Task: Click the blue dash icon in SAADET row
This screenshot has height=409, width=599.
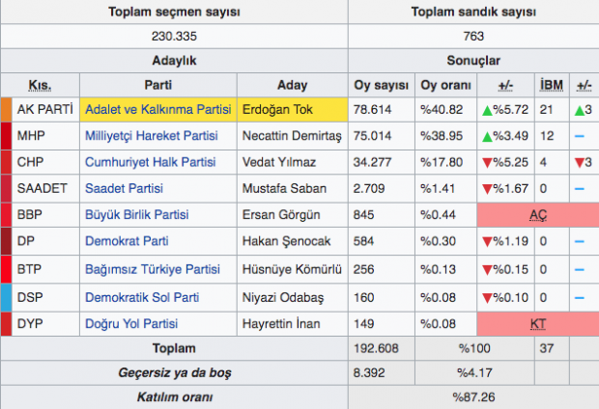Action: 579,188
